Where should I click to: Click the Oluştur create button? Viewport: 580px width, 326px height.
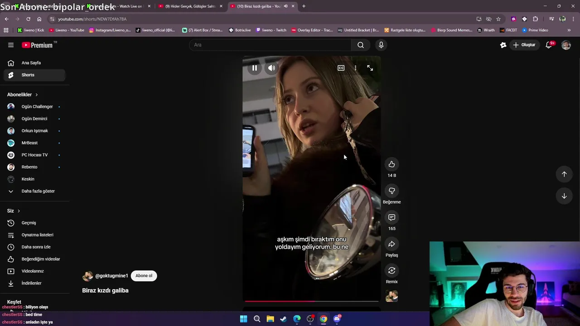(524, 45)
